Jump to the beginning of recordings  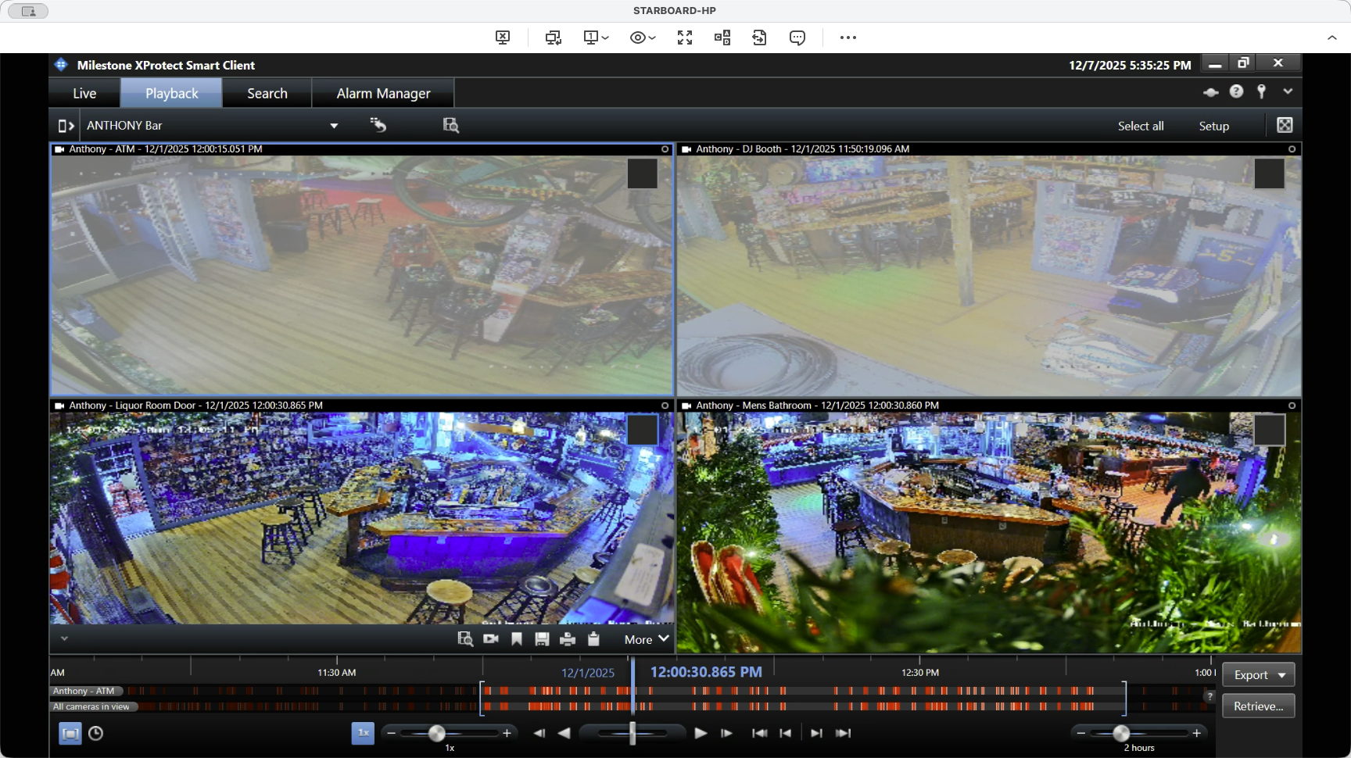pos(759,733)
